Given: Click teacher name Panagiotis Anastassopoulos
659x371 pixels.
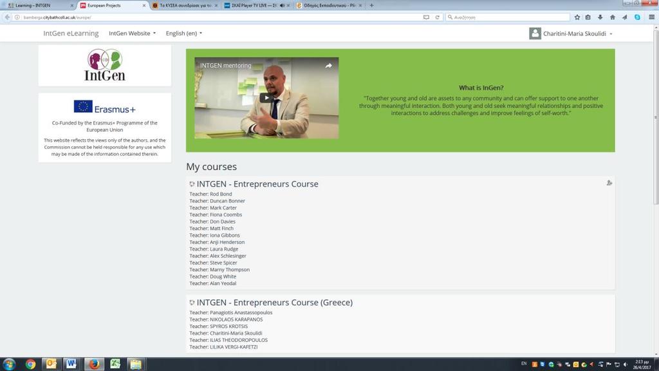Looking at the screenshot, I should tap(241, 312).
